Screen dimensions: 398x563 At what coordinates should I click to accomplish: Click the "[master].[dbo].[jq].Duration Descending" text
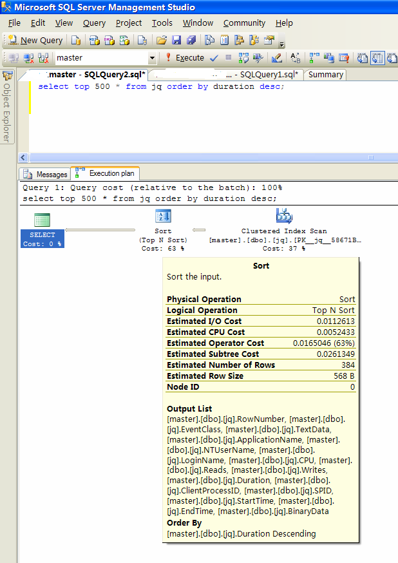coord(241,534)
